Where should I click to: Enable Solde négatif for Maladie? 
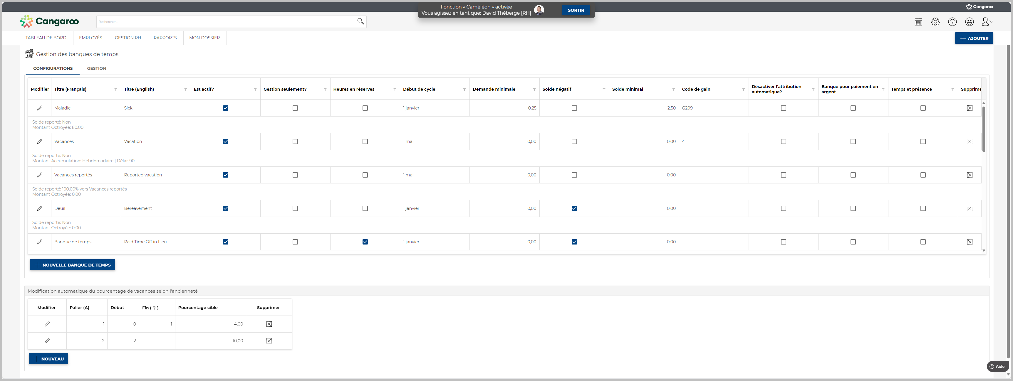(574, 108)
